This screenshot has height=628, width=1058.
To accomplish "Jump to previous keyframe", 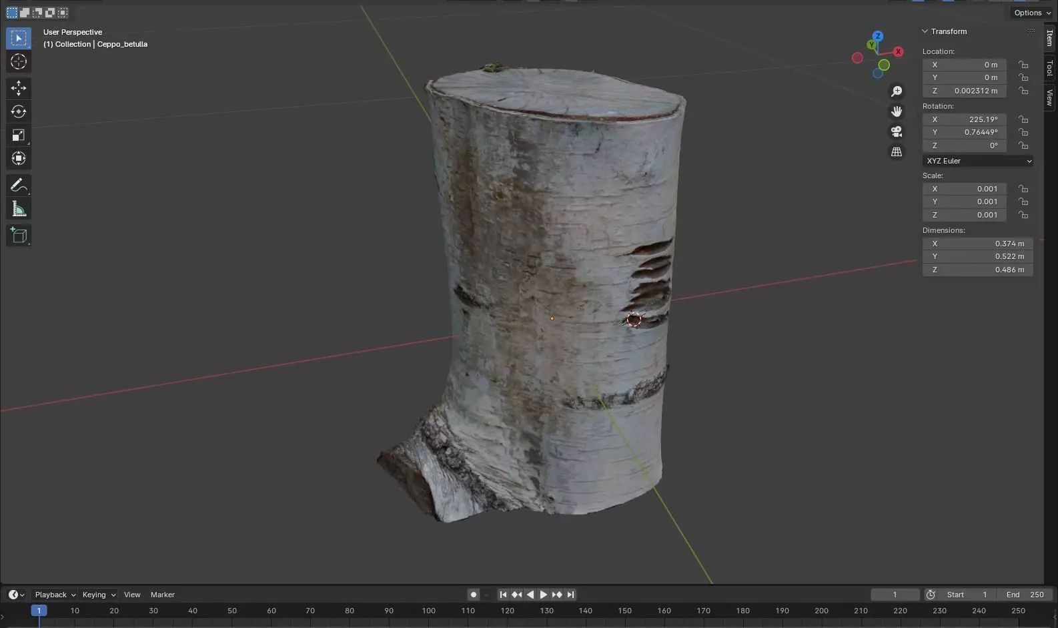I will tap(517, 595).
